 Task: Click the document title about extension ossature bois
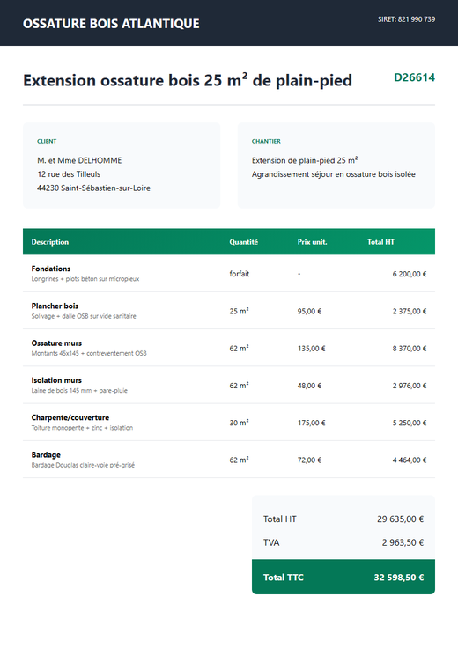click(188, 80)
